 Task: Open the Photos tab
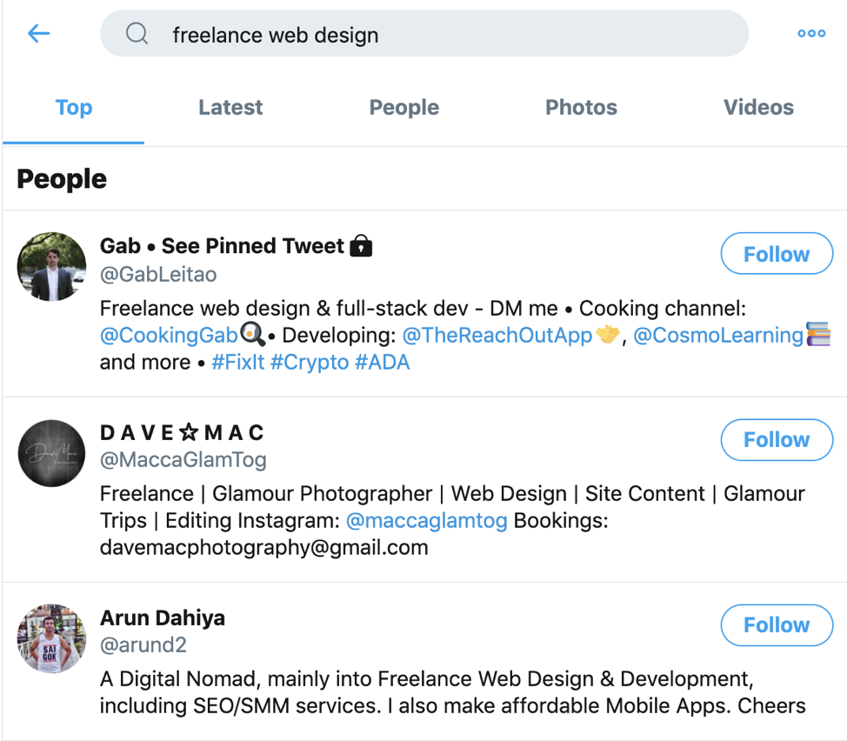pos(581,107)
